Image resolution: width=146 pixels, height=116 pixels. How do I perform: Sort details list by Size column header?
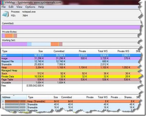pyautogui.click(x=53, y=97)
